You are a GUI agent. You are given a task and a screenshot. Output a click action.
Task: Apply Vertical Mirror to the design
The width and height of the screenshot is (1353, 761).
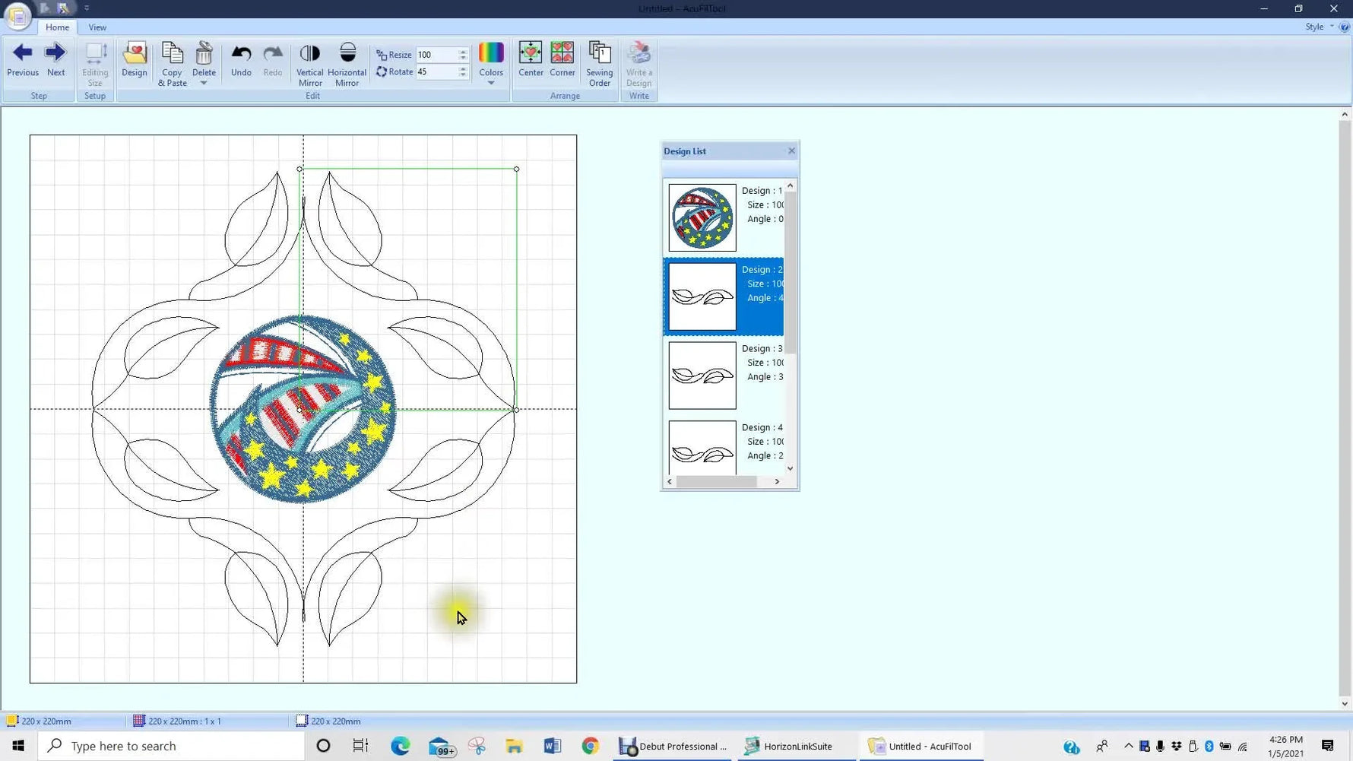(x=309, y=65)
